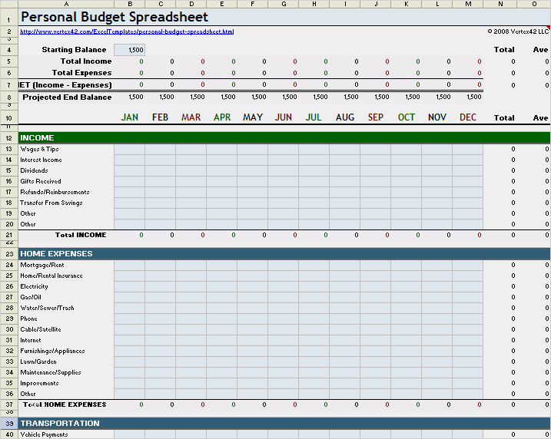The image size is (551, 439).
Task: Select the highlighted row 38 header
Action: [x=8, y=424]
